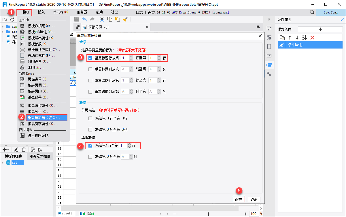Click the new folder icon above file tree
Image resolution: width=346 pixels, height=217 pixels.
(5, 20)
